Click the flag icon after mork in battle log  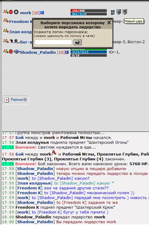point(54,152)
